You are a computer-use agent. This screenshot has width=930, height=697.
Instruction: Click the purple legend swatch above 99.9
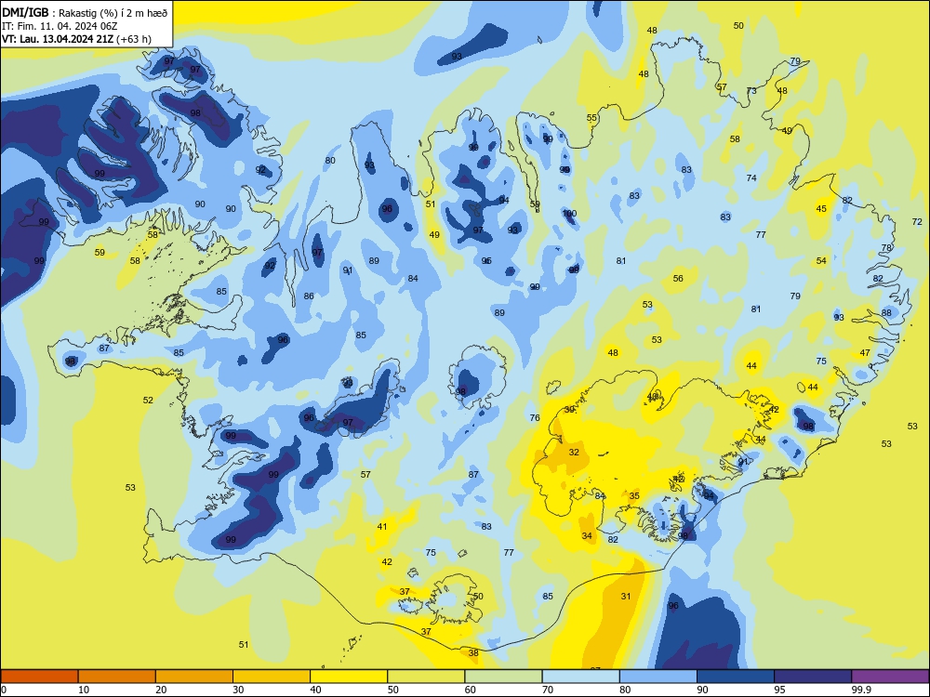(890, 677)
